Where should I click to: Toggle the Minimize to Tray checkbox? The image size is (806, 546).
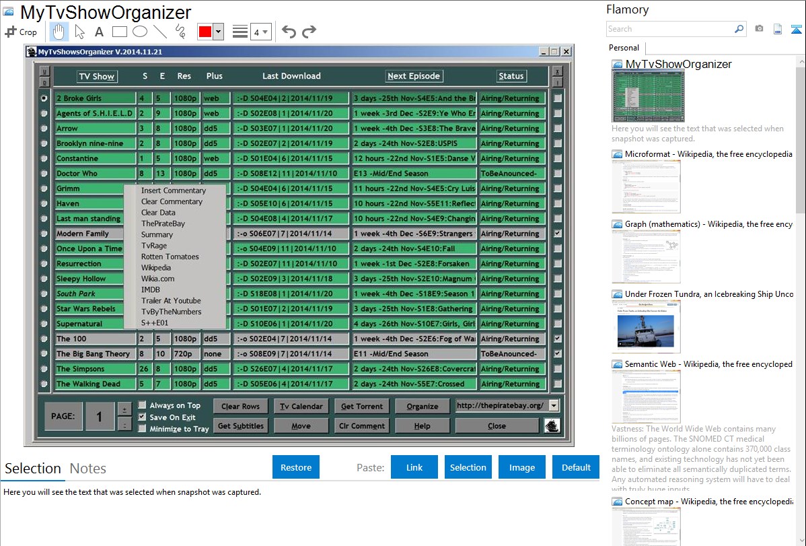click(142, 429)
